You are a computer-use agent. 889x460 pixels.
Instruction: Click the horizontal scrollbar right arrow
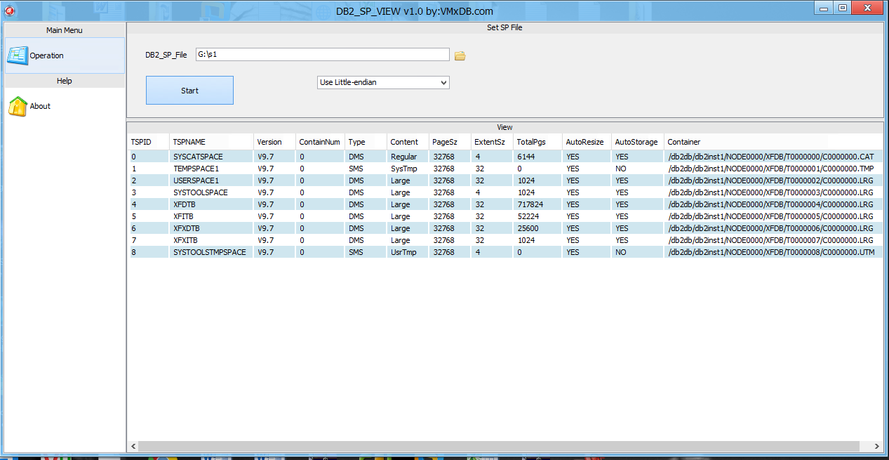(877, 447)
